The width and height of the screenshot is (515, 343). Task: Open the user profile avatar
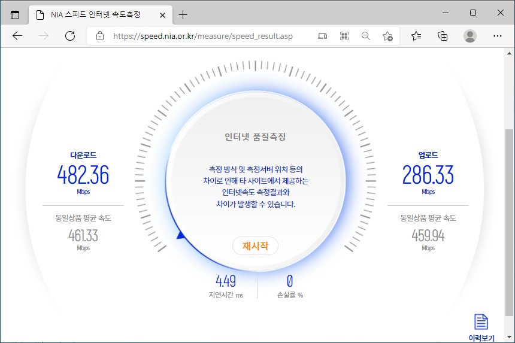470,36
